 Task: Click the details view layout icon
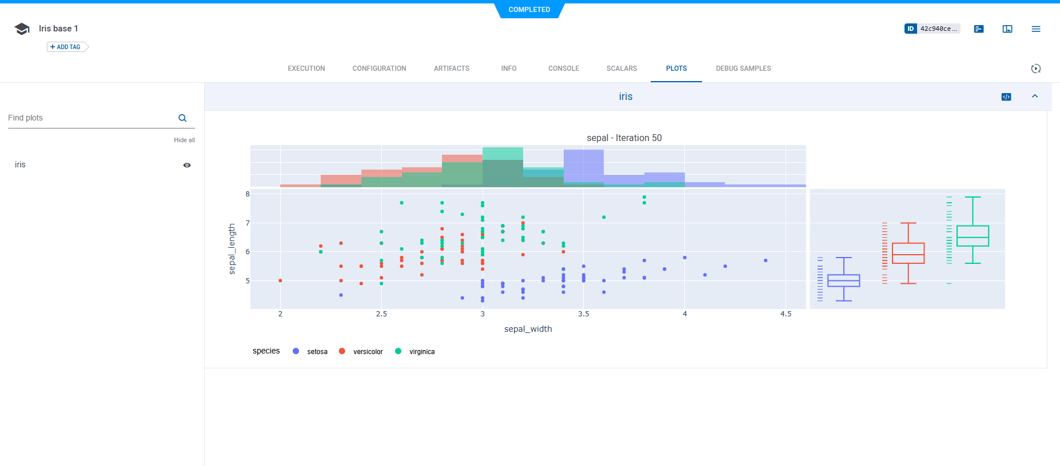coord(1007,29)
